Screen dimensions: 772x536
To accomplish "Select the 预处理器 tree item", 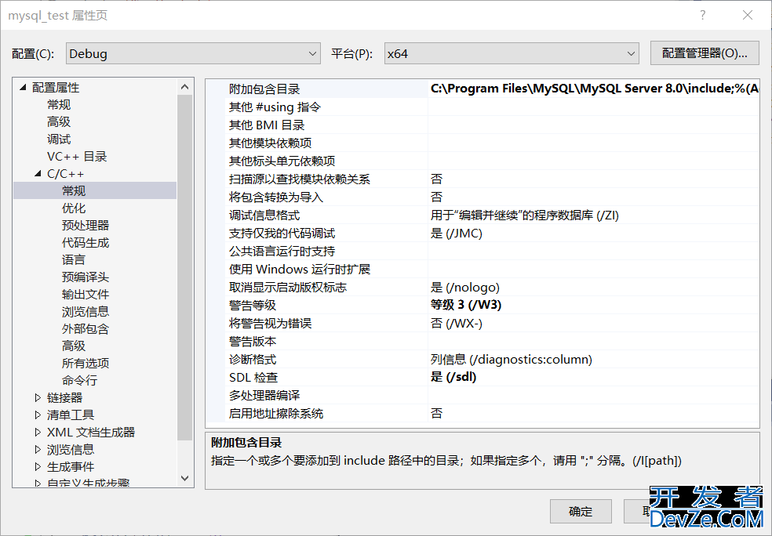I will pyautogui.click(x=86, y=225).
